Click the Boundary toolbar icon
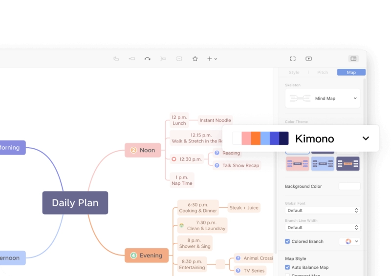The width and height of the screenshot is (391, 276). [179, 59]
